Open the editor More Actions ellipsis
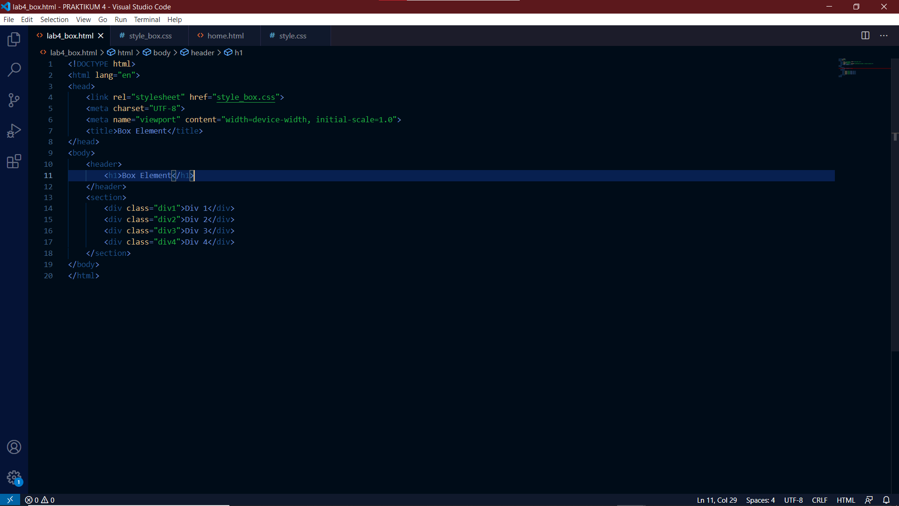Screen dimensions: 899x506 coord(884,36)
